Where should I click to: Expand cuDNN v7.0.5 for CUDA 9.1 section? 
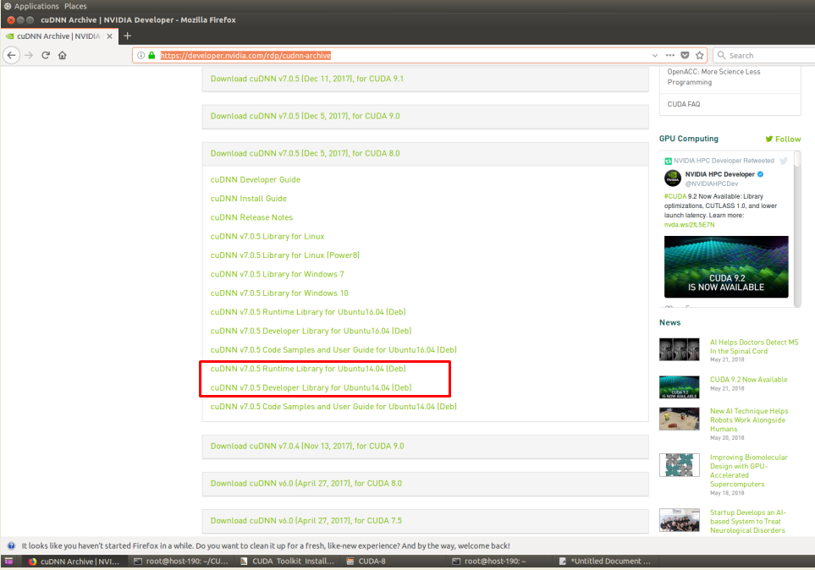coord(425,79)
